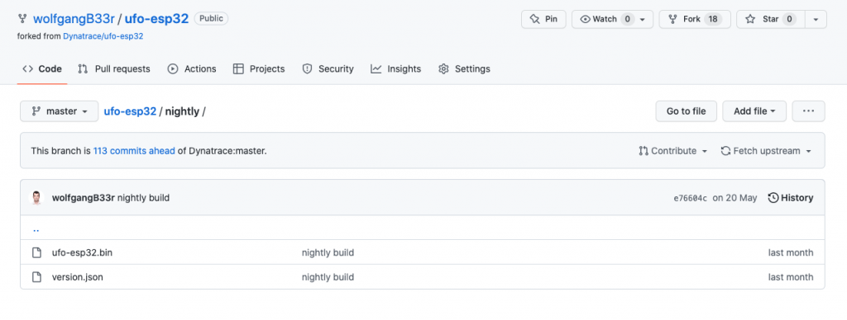This screenshot has height=320, width=847.
Task: Open the three-dot more options menu
Action: [x=809, y=111]
